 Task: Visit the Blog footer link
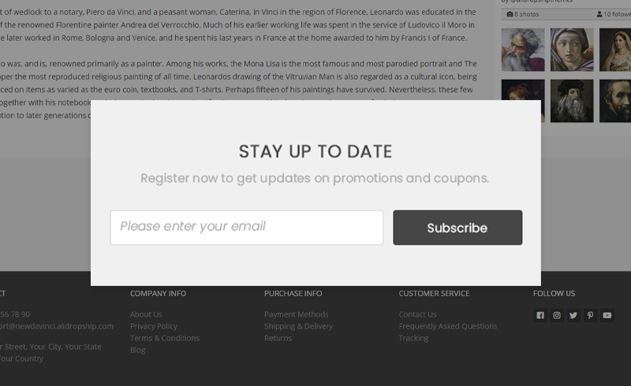click(137, 350)
